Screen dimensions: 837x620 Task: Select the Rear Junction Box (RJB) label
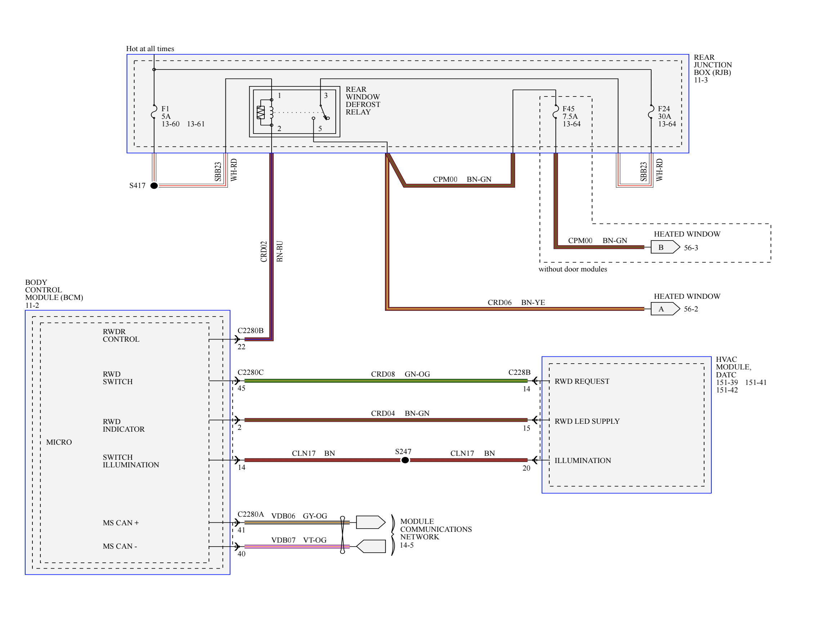pyautogui.click(x=712, y=64)
